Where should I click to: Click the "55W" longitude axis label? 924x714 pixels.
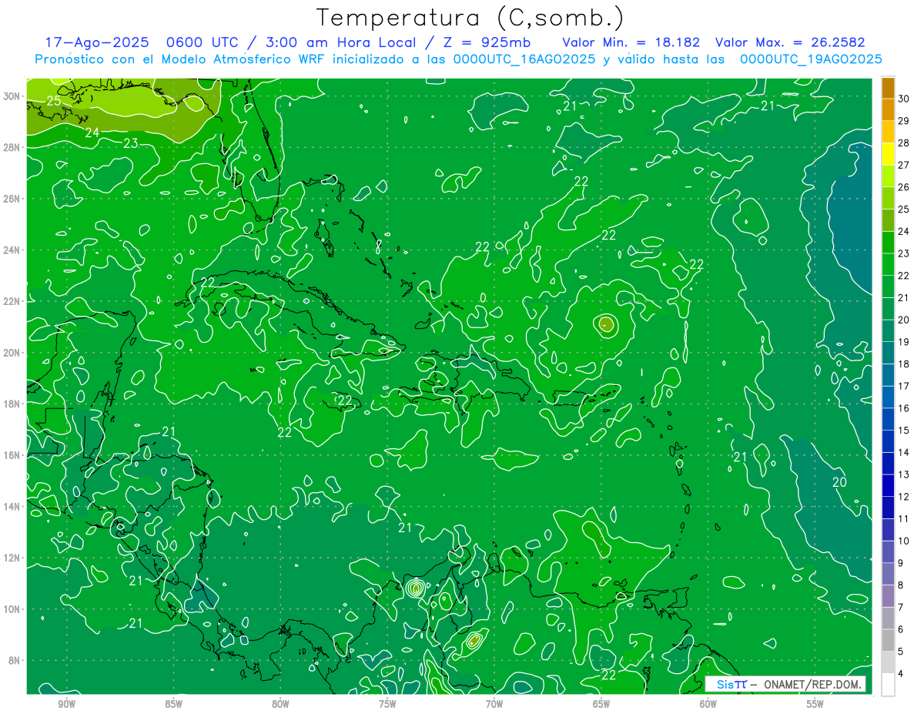815,704
